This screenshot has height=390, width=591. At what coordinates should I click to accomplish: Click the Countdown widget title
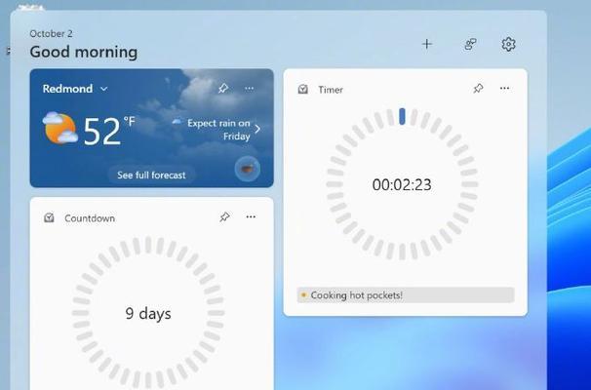point(90,218)
